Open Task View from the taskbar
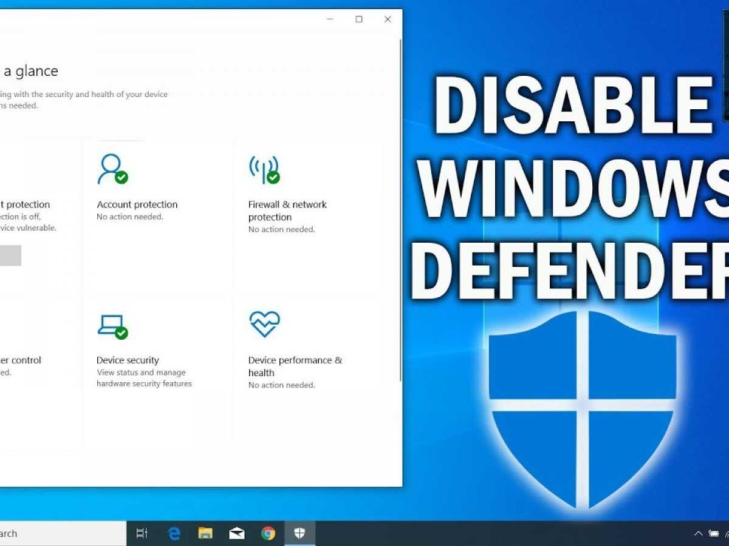The image size is (729, 546). click(x=142, y=533)
